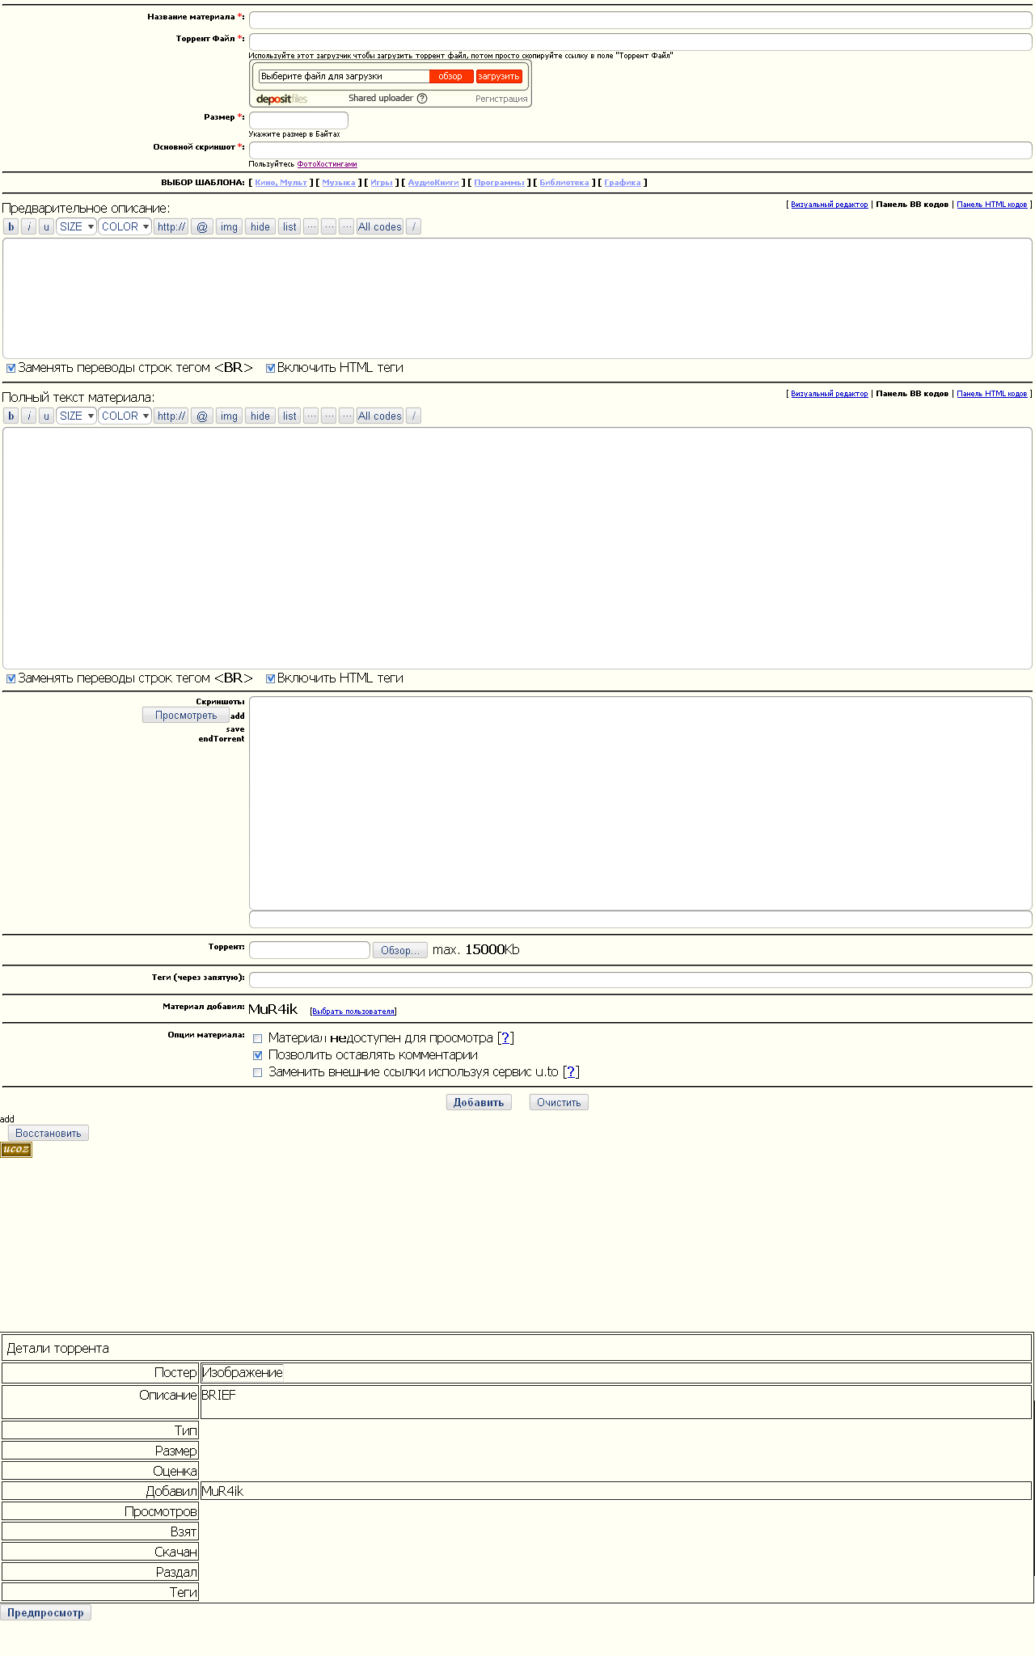
Task: Open SIZE dropdown in preliminary description toolbar
Action: point(76,227)
